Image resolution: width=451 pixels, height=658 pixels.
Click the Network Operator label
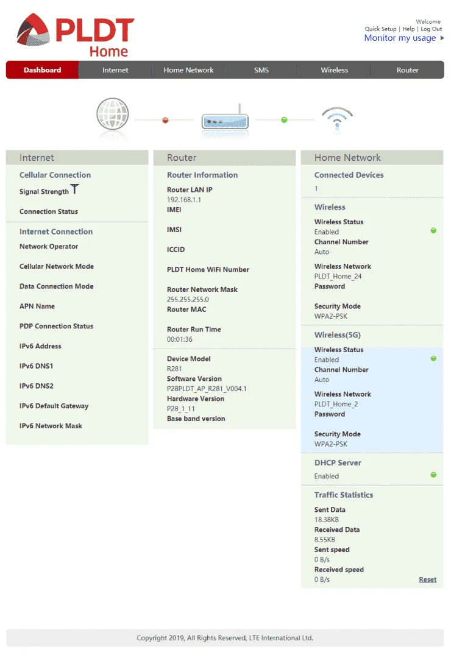point(49,246)
